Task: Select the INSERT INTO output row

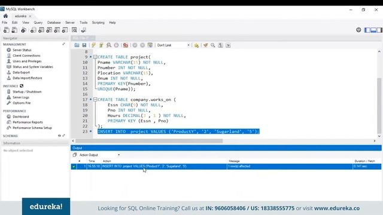Action: tap(226, 166)
